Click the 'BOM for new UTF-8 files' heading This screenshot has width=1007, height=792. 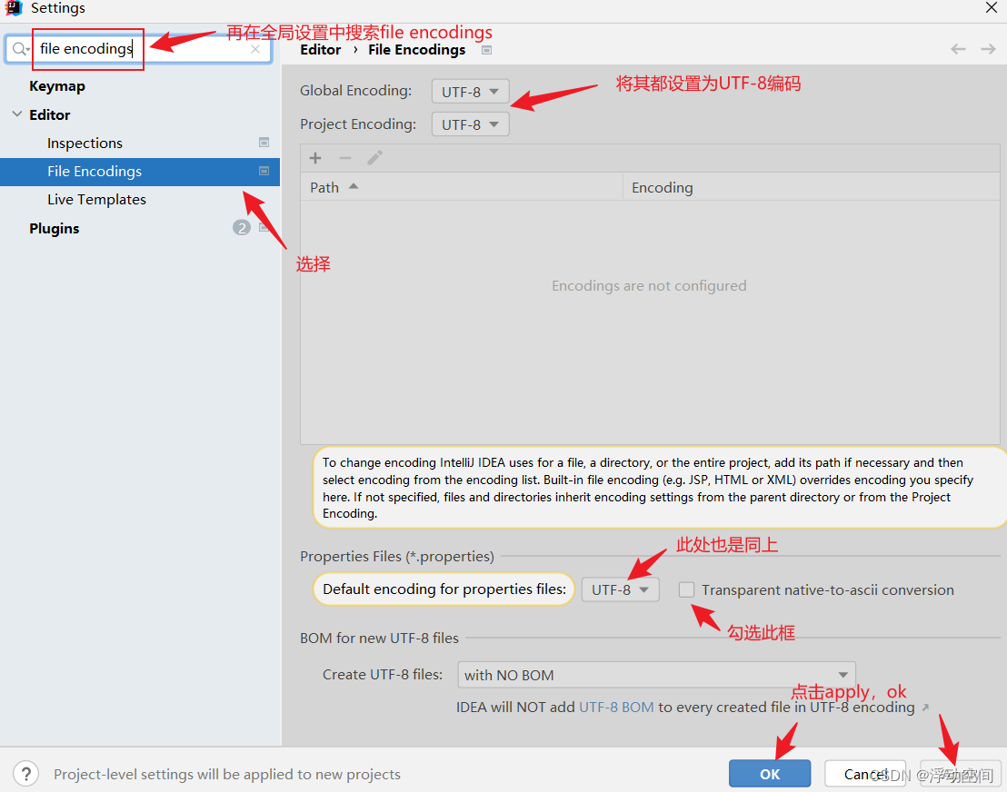coord(379,638)
